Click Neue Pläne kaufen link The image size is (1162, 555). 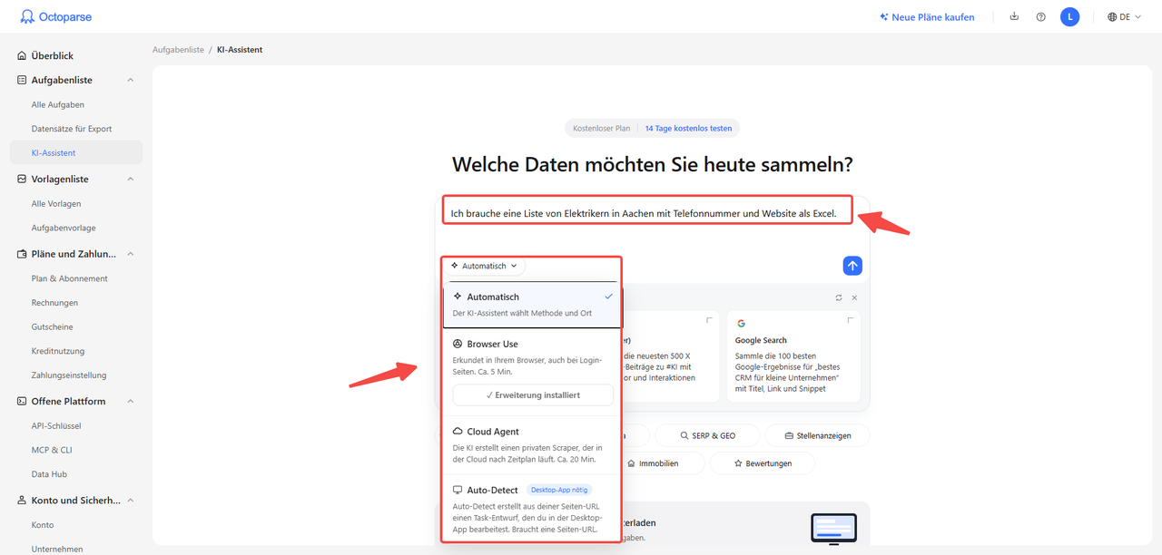(x=927, y=17)
